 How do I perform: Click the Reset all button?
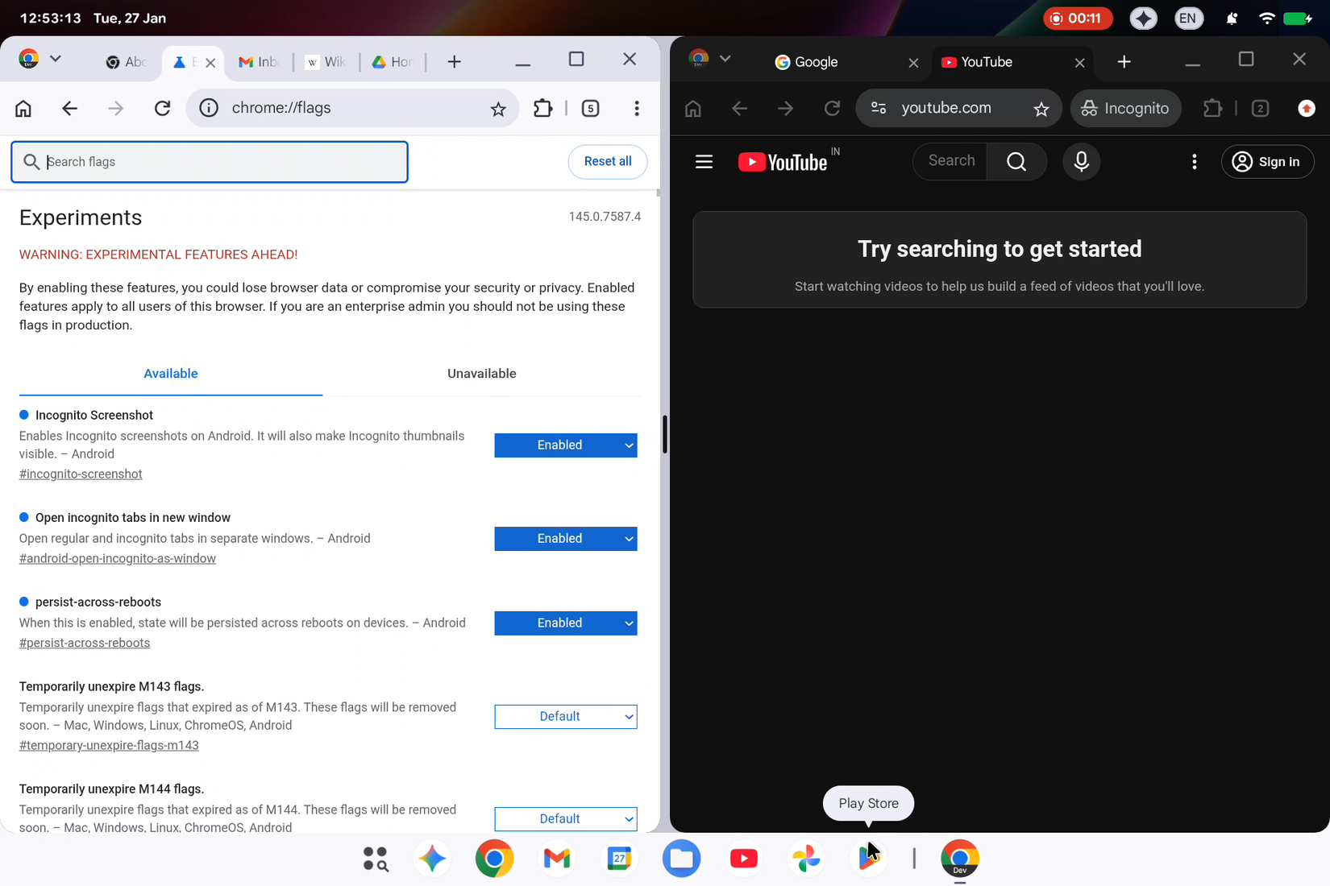[x=607, y=161]
